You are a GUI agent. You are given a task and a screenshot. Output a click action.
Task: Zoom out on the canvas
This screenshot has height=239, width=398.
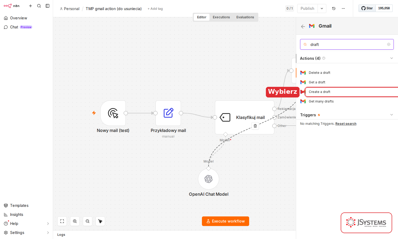88,221
